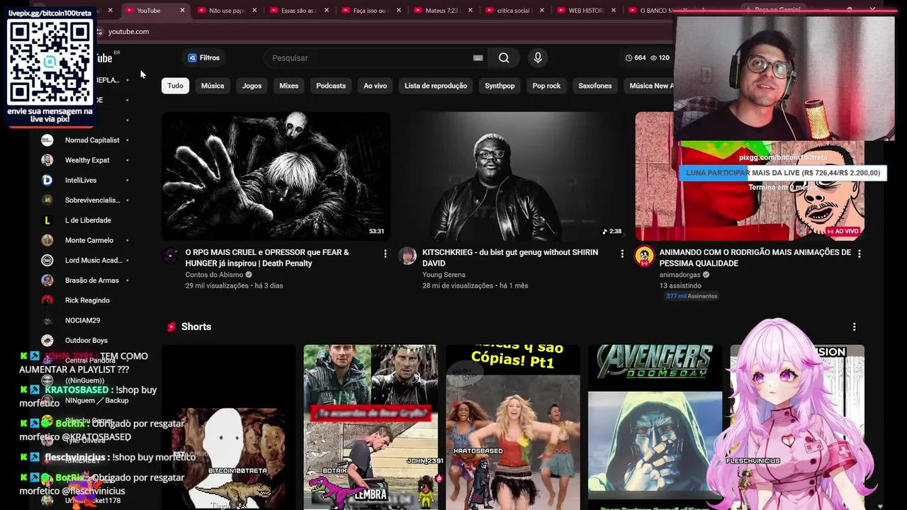Viewport: 907px width, 510px height.
Task: Select the Jogos filter chip
Action: click(x=252, y=86)
